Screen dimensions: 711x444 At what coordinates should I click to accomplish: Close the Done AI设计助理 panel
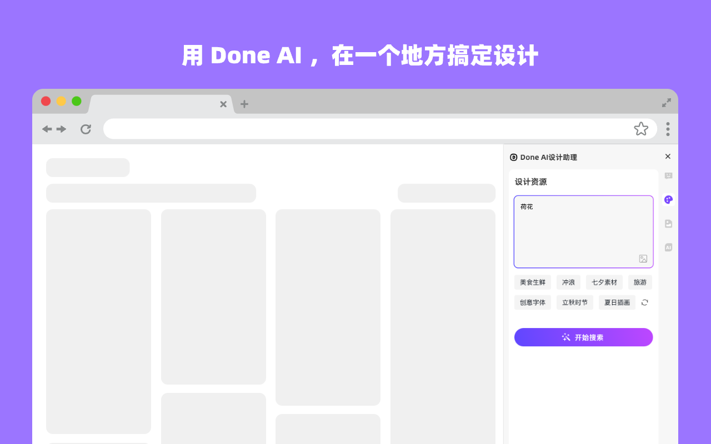point(668,157)
